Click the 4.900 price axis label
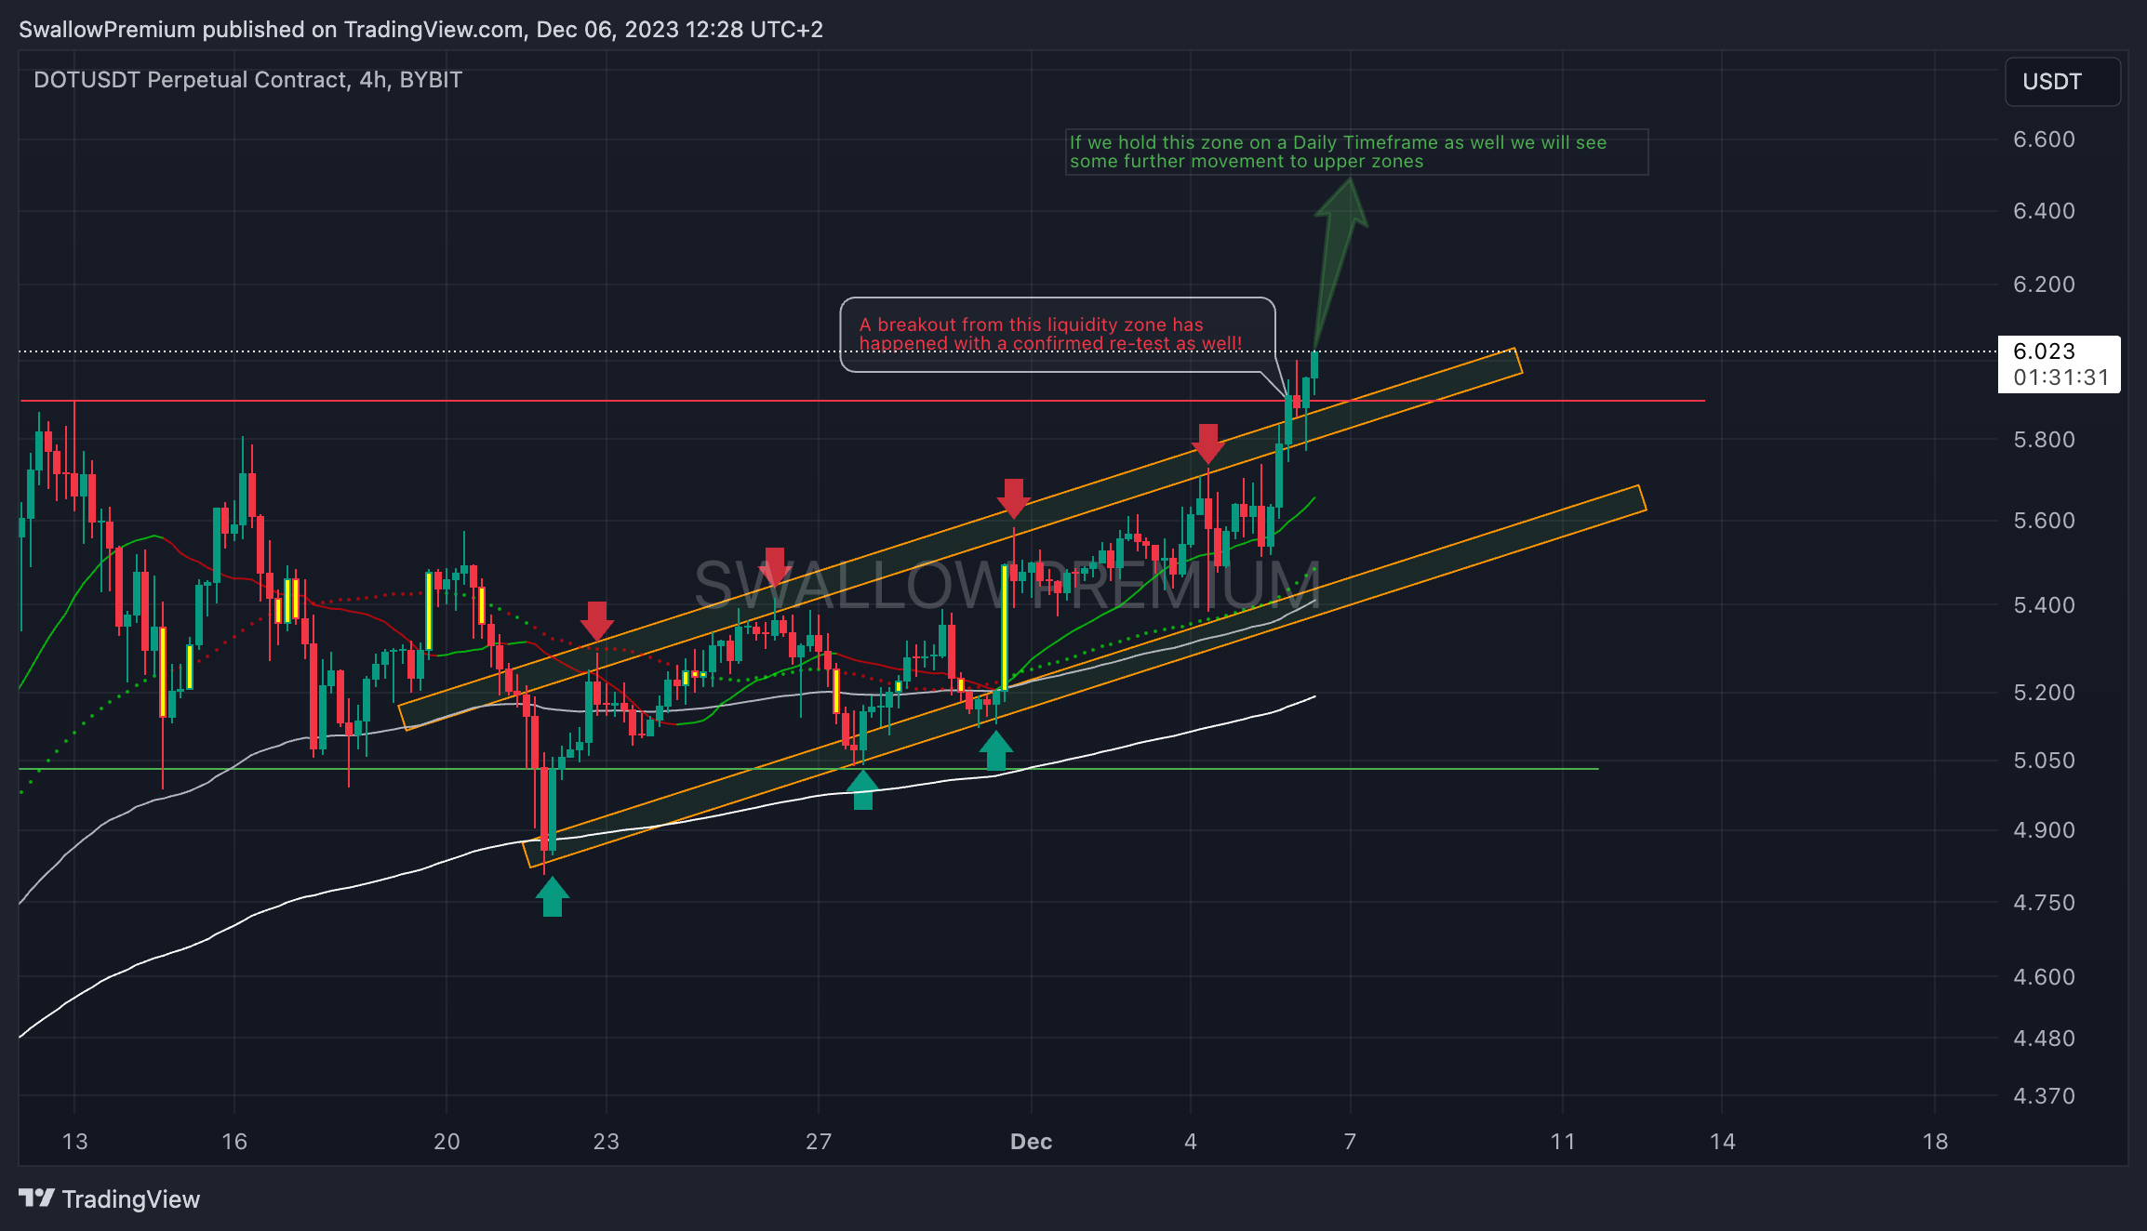 tap(2044, 830)
